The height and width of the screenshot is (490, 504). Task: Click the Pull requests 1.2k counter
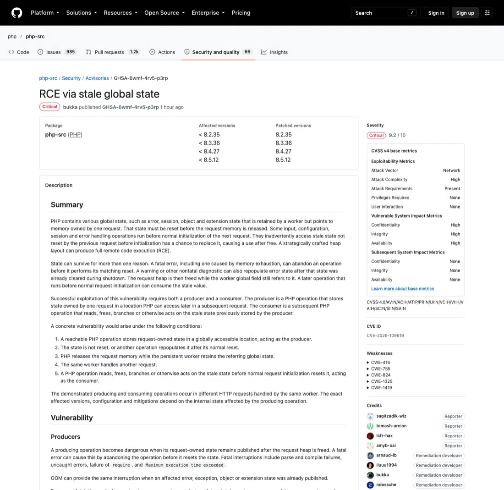134,52
